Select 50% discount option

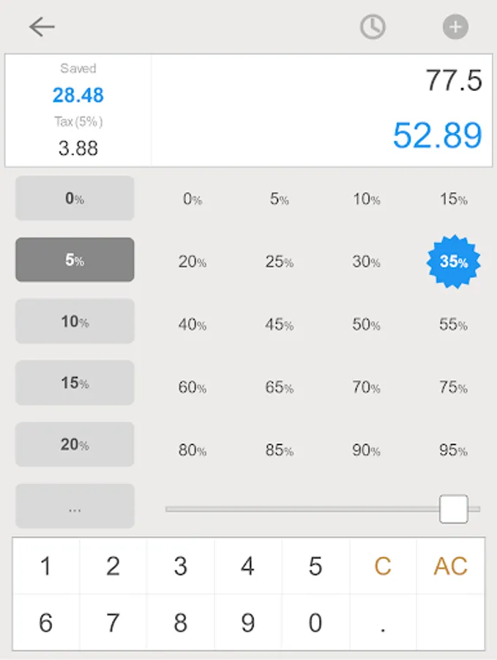click(366, 325)
